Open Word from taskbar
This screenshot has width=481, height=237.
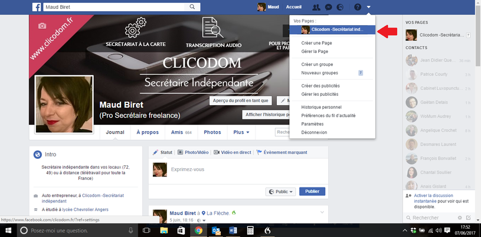coord(233,231)
